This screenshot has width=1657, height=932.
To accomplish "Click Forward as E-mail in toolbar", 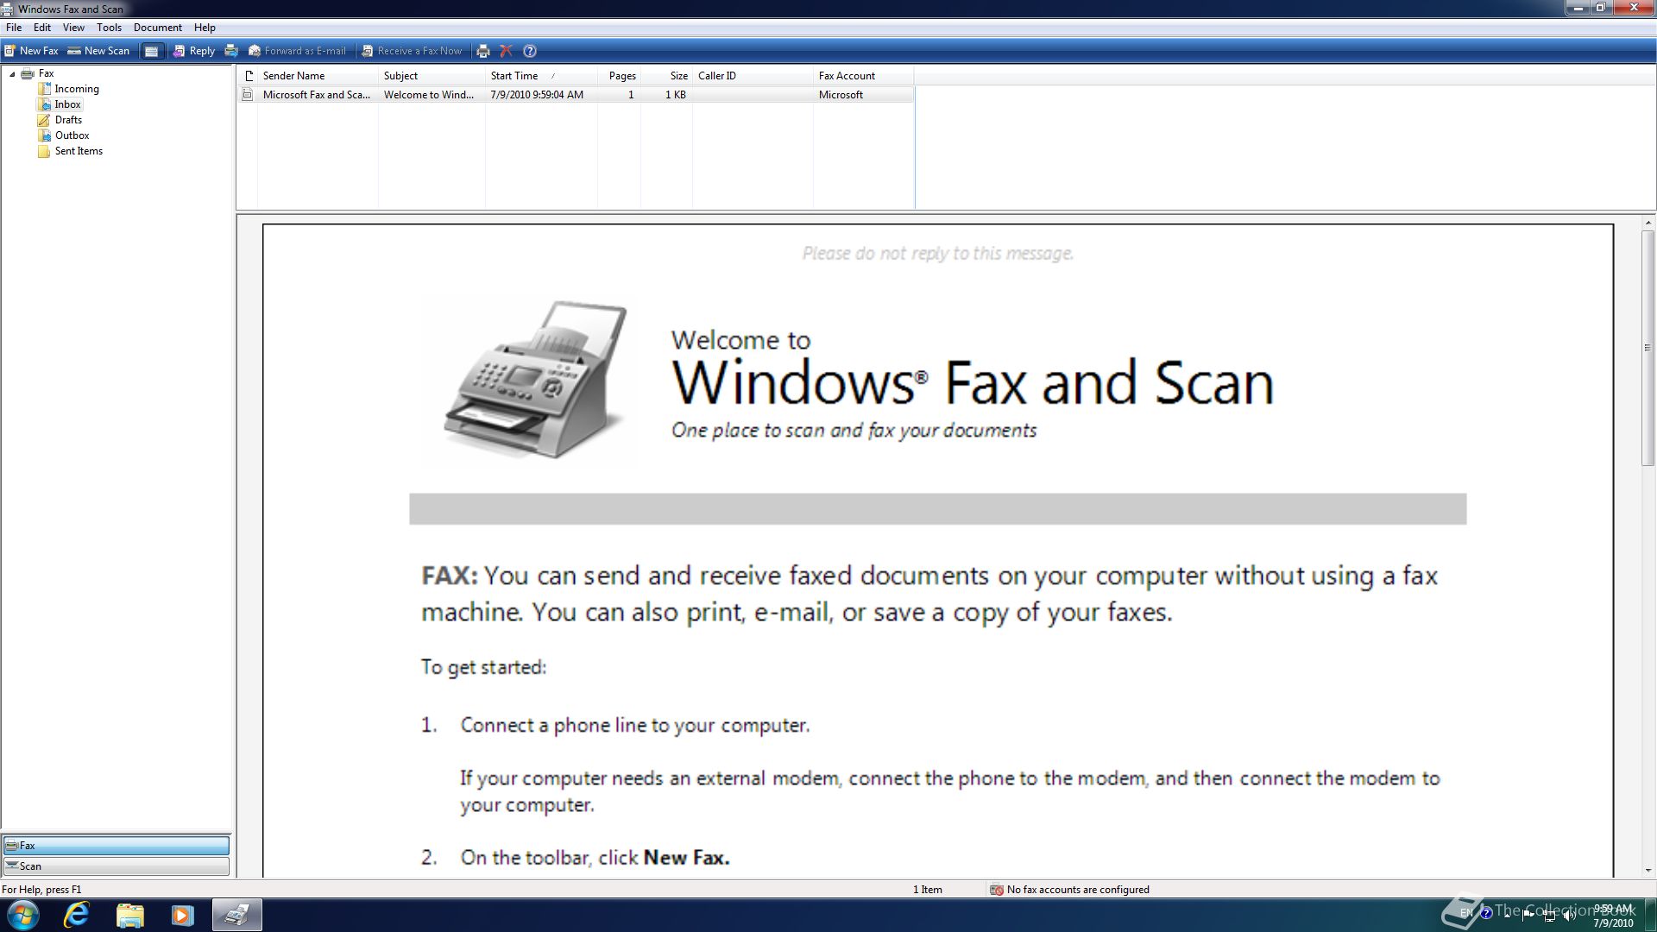I will click(297, 51).
